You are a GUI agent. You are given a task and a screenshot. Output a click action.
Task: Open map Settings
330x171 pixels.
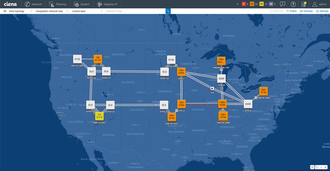pyautogui.click(x=322, y=11)
